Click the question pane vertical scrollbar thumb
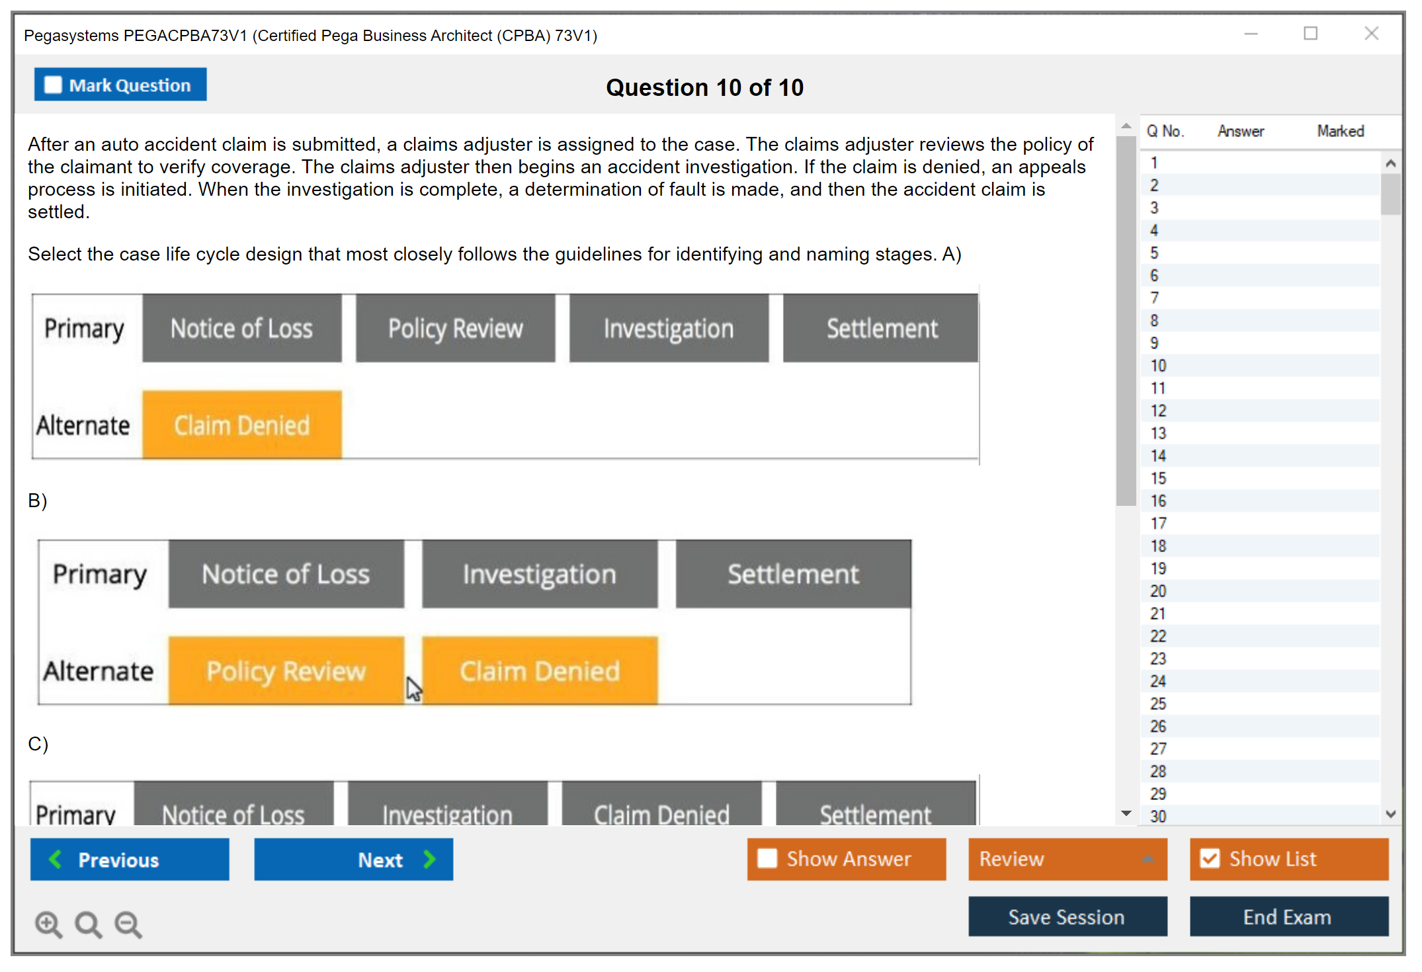1422x972 pixels. pos(1126,321)
